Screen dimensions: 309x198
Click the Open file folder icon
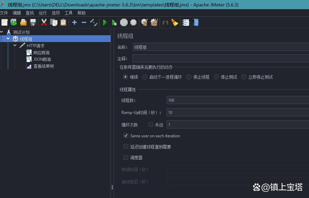pyautogui.click(x=23, y=22)
